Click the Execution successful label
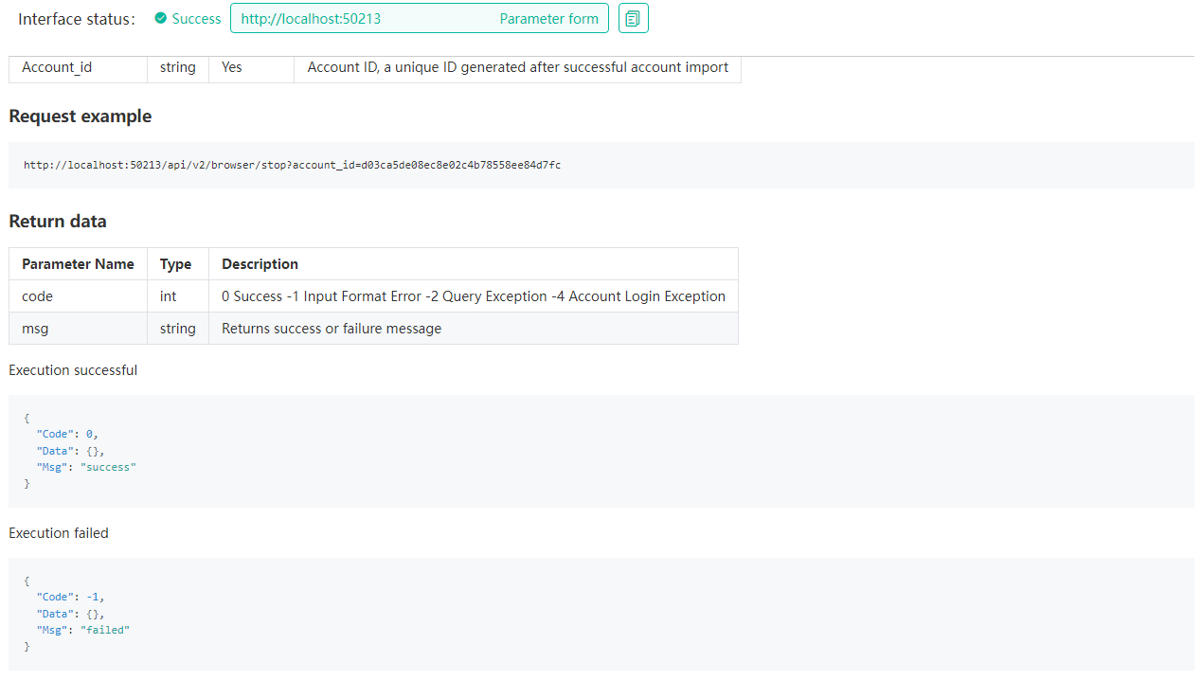Screen dimensions: 1202x680 [73, 370]
